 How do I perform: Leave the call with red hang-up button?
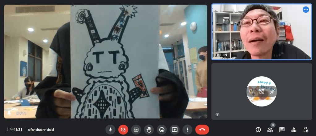tap(202, 130)
